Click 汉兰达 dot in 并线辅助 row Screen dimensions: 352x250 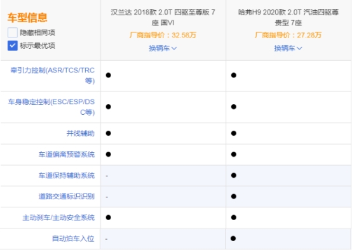109,133
